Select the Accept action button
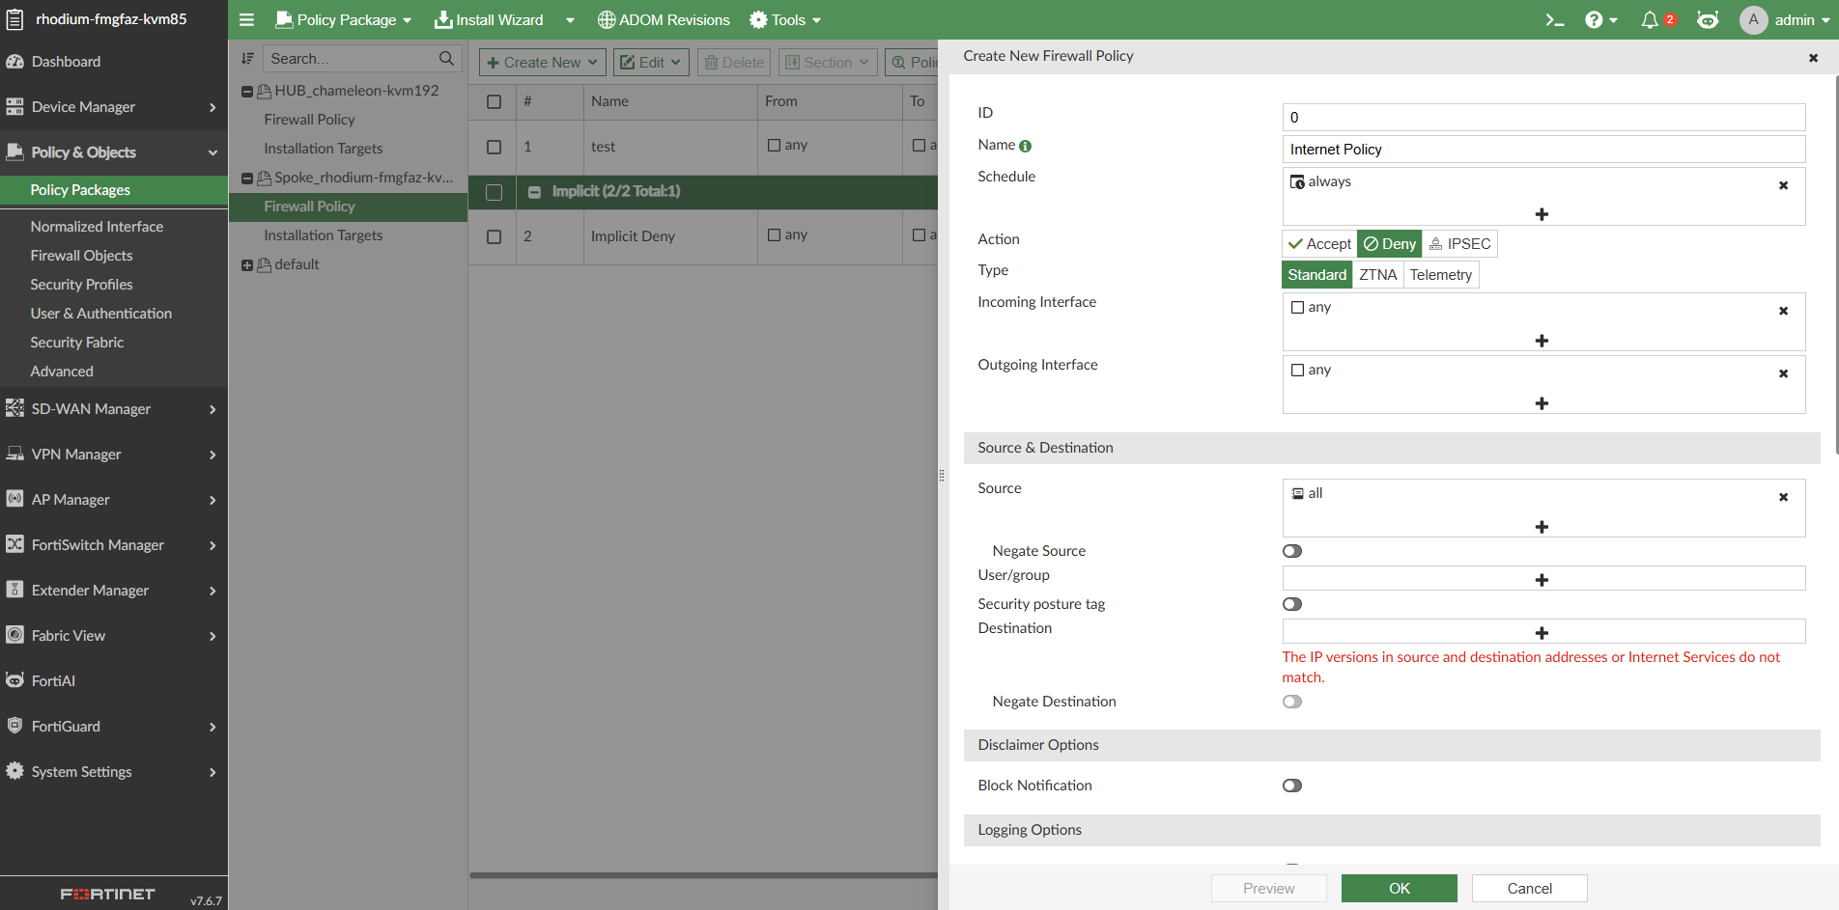 point(1319,244)
